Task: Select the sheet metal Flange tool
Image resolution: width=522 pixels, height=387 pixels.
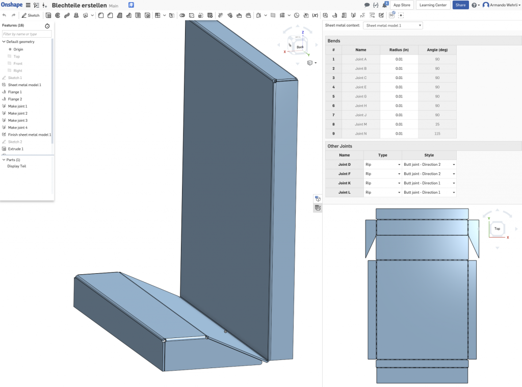Action: [x=334, y=15]
